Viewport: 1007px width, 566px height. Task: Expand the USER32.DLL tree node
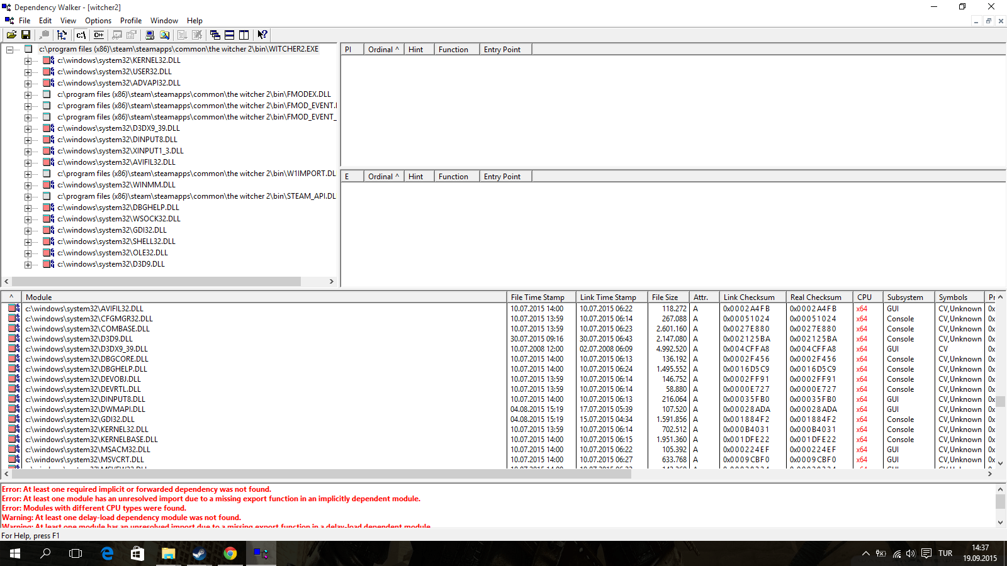[28, 72]
